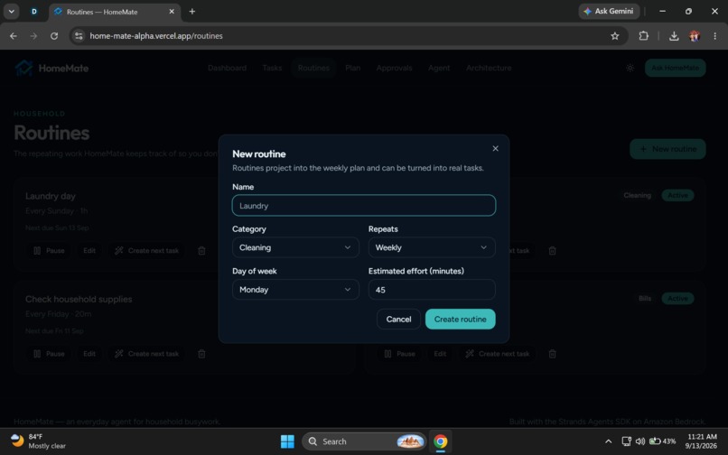Screen dimensions: 728x455
Task: Open Chrome from the taskbar
Action: coord(440,441)
